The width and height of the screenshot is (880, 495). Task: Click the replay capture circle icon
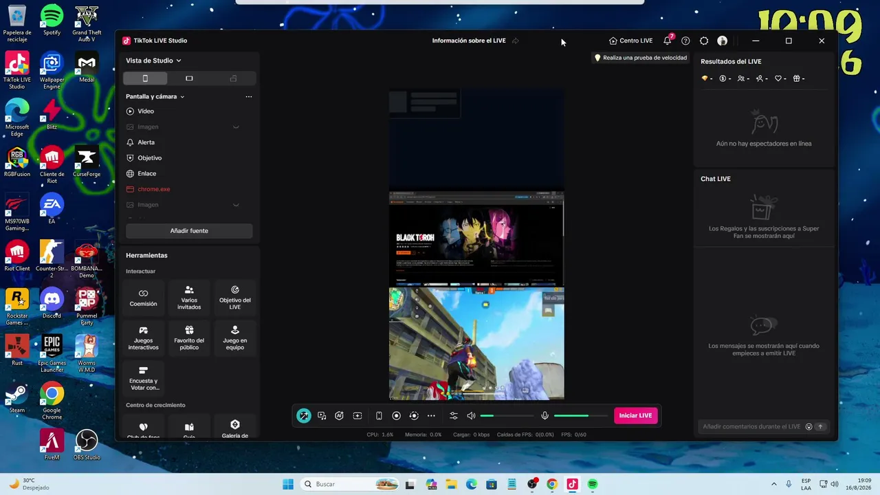413,415
